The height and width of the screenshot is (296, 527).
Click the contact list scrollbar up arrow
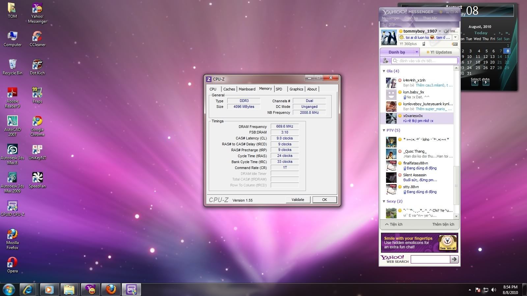(x=456, y=68)
